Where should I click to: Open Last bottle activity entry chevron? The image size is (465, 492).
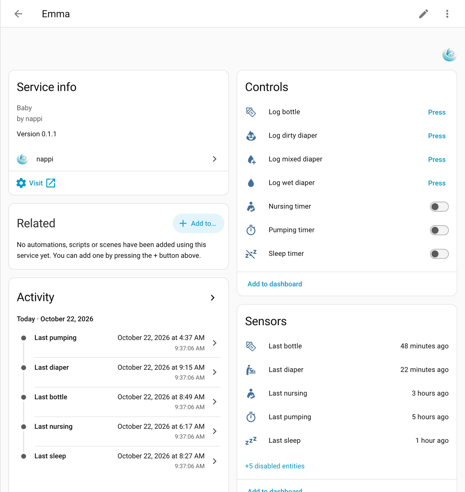[x=215, y=402]
